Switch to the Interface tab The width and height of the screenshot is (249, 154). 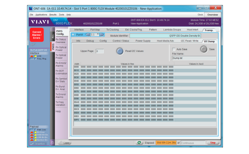79,30
